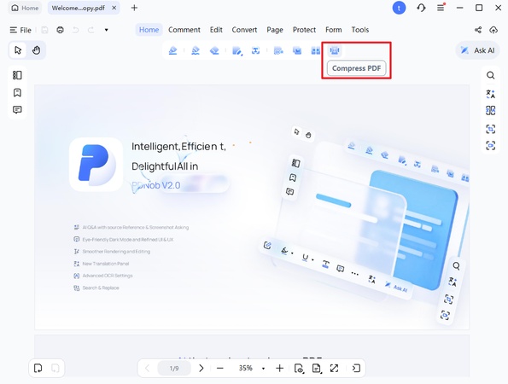The width and height of the screenshot is (508, 384).
Task: Select the Eraser tool
Action: coord(214,50)
